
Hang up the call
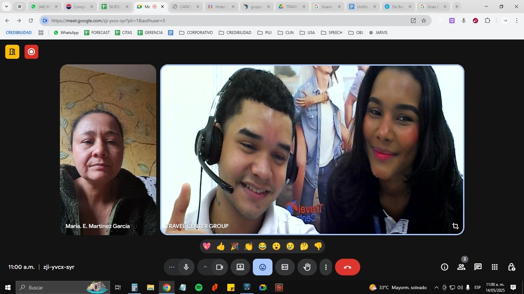click(x=347, y=267)
